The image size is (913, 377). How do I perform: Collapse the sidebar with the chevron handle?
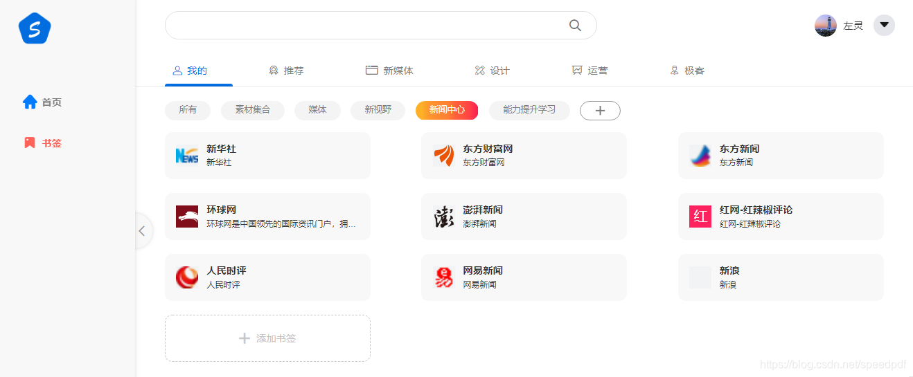click(x=143, y=230)
